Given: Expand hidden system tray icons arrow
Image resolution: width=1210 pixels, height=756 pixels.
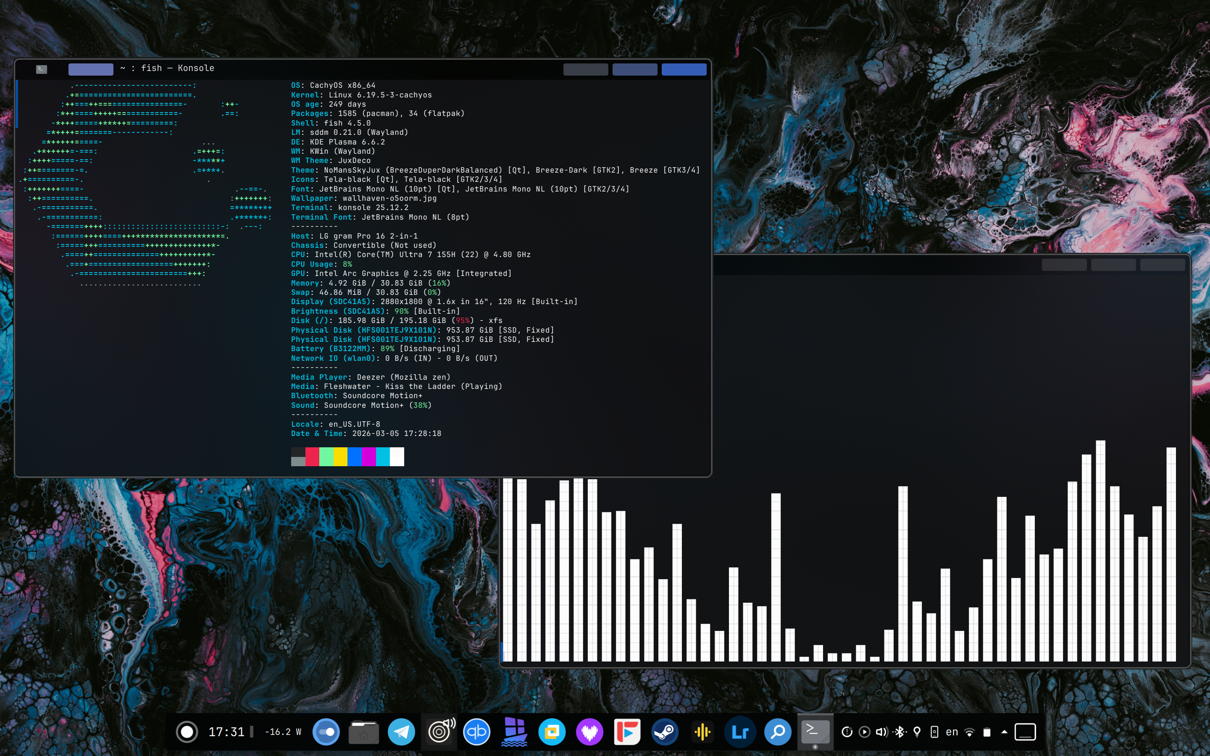Looking at the screenshot, I should (x=1004, y=732).
